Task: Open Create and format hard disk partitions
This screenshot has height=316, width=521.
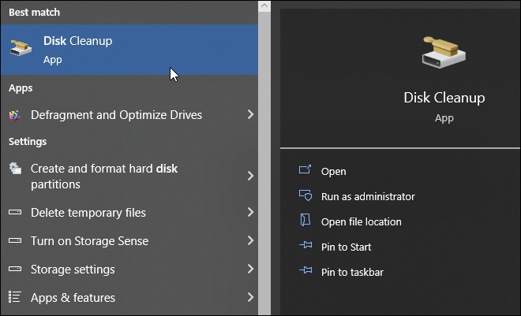Action: [x=129, y=176]
